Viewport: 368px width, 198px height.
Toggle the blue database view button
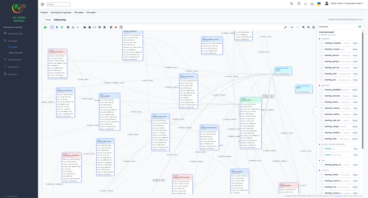point(57,27)
